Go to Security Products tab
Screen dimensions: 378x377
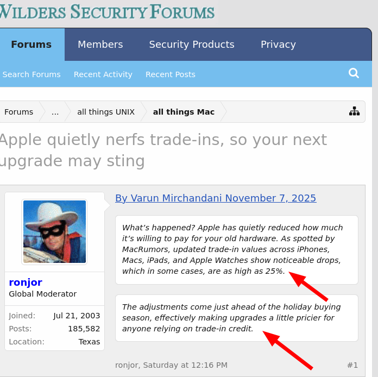tap(192, 45)
